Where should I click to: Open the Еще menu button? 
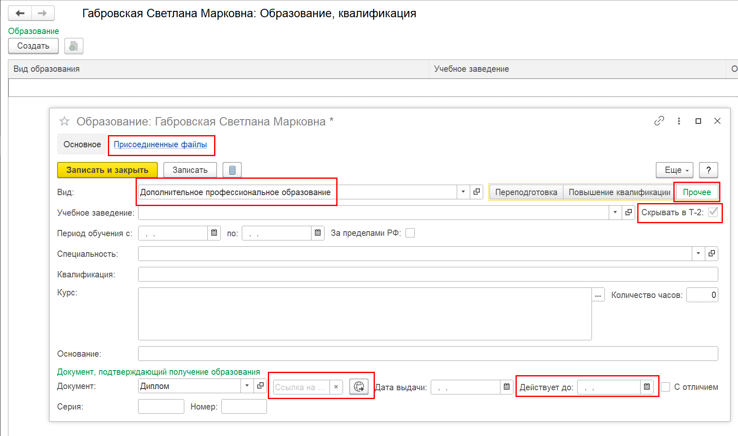(674, 170)
